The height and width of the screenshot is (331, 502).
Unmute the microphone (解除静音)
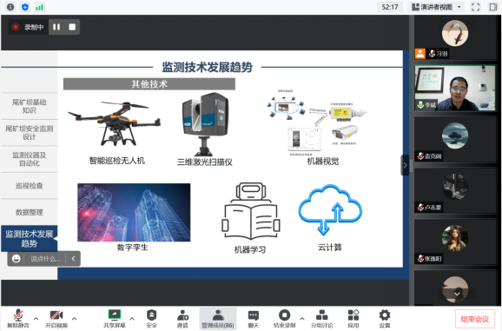click(18, 318)
